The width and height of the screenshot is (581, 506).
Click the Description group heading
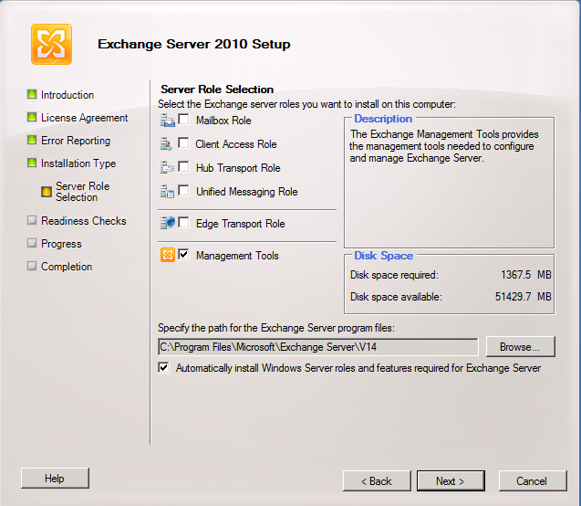[383, 119]
